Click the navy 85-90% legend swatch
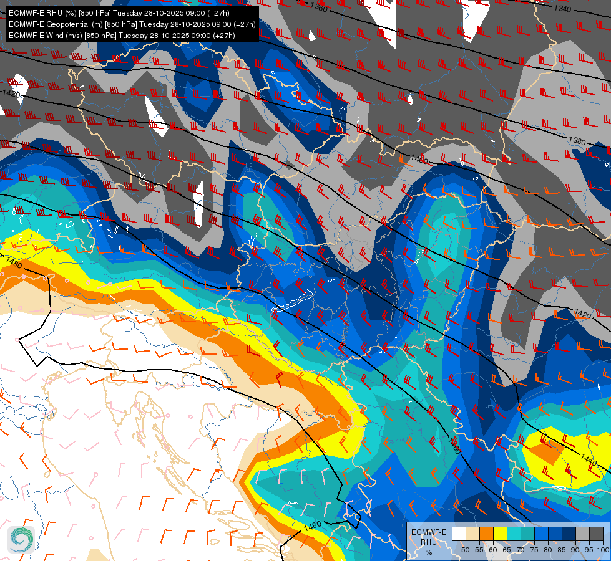611x561 pixels. click(569, 534)
